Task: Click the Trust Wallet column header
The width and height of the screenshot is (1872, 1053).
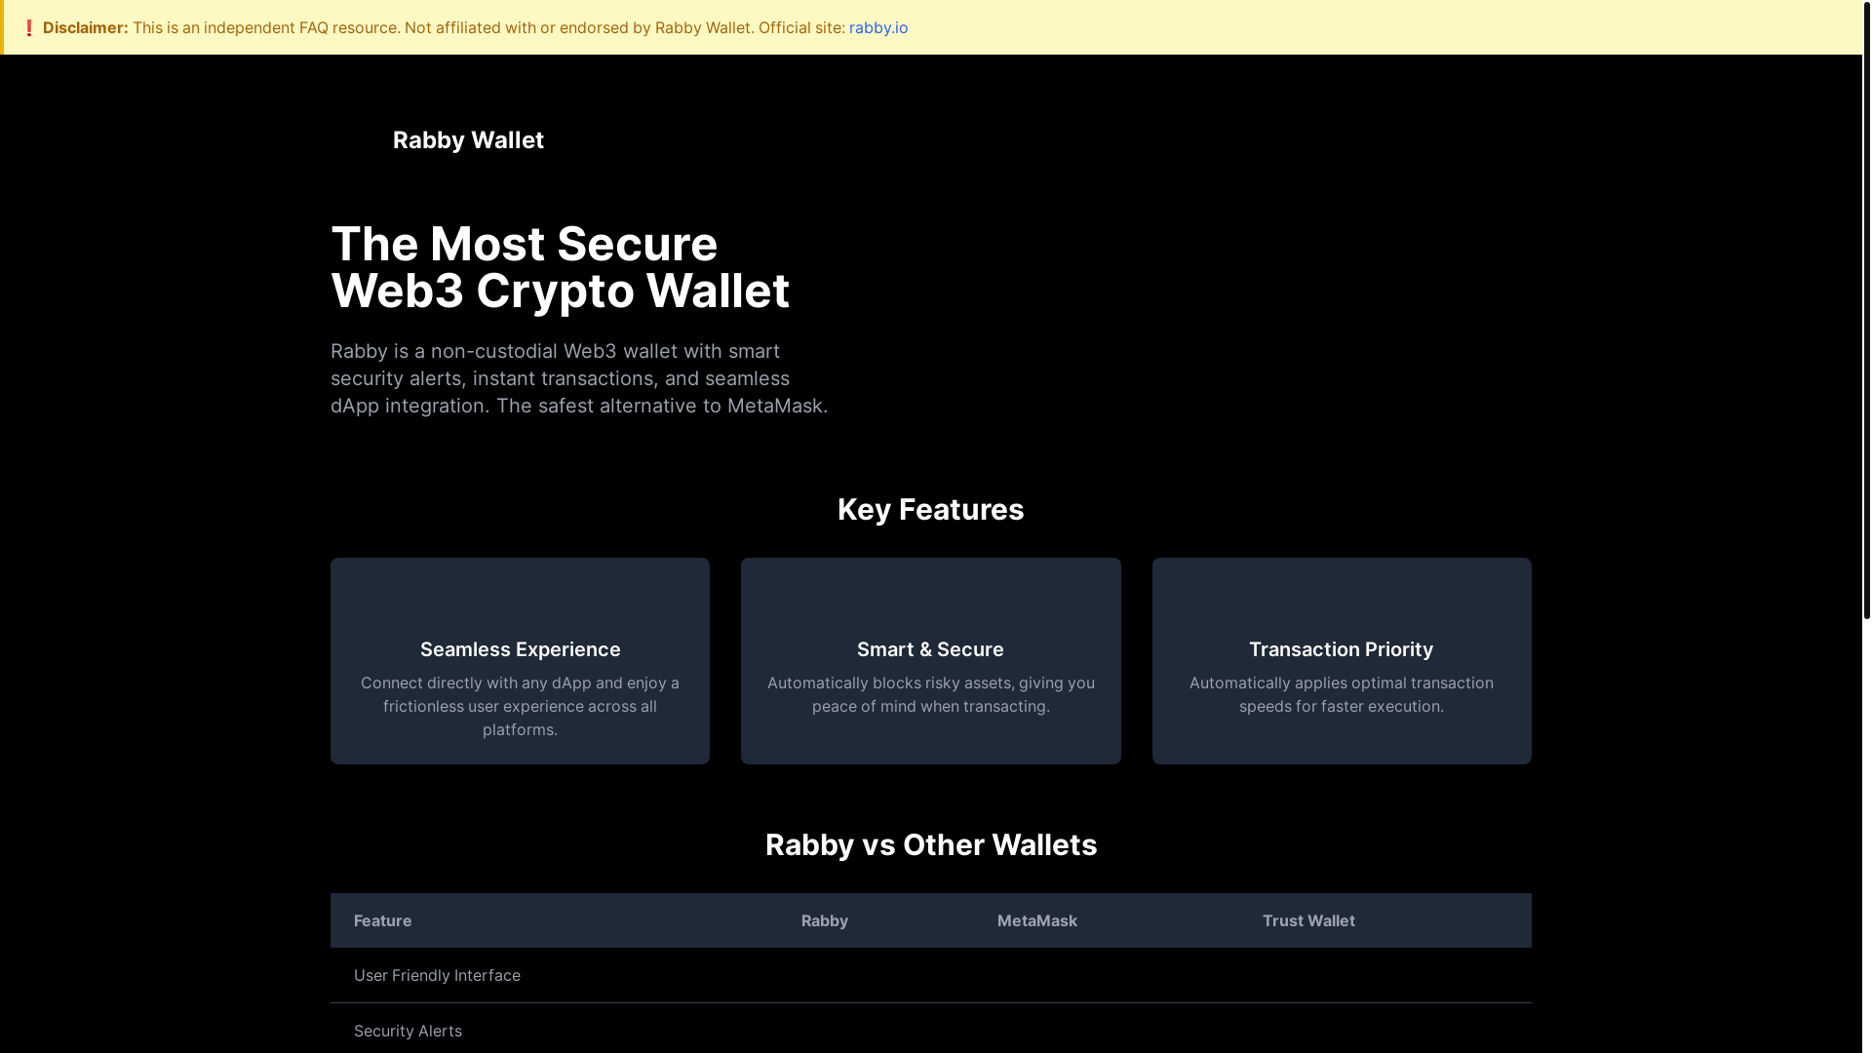Action: (x=1308, y=920)
